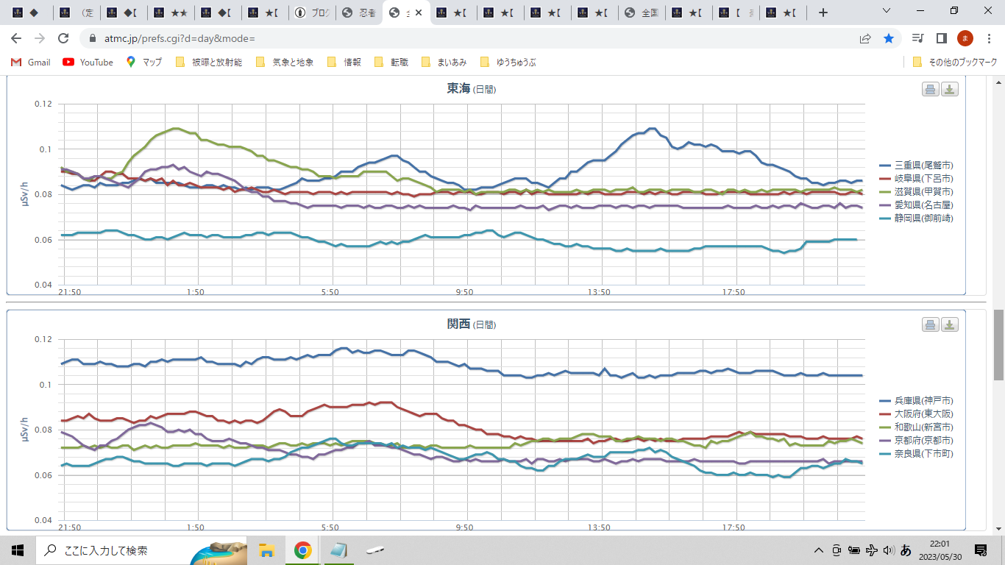Switch to the ブログ tab
The image size is (1005, 565).
313,13
